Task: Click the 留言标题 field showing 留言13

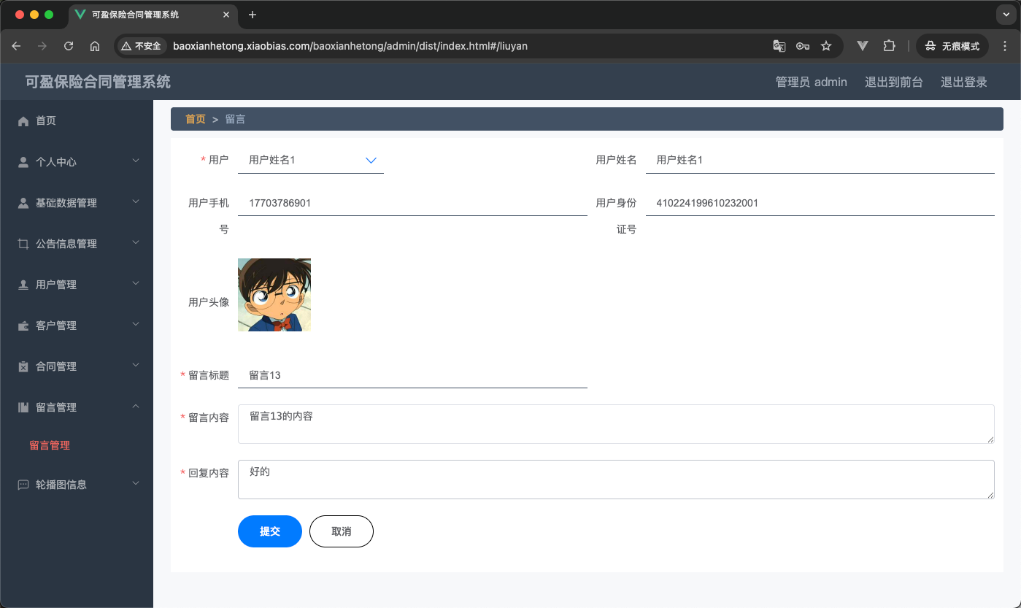Action: pyautogui.click(x=412, y=375)
